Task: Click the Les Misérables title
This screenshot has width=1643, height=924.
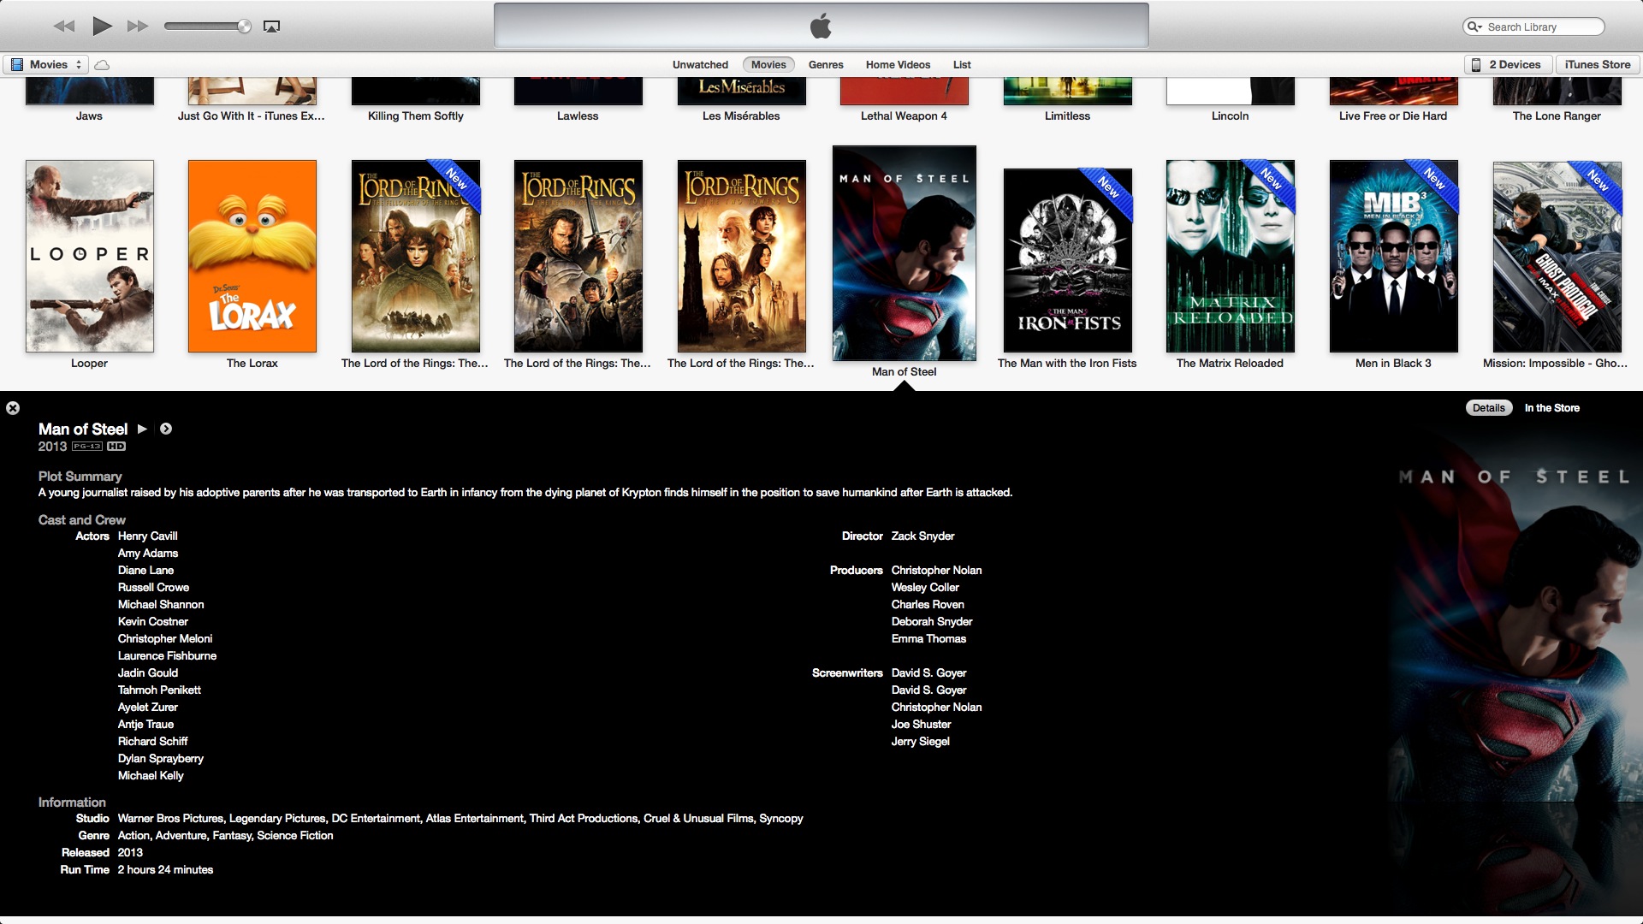Action: click(741, 116)
